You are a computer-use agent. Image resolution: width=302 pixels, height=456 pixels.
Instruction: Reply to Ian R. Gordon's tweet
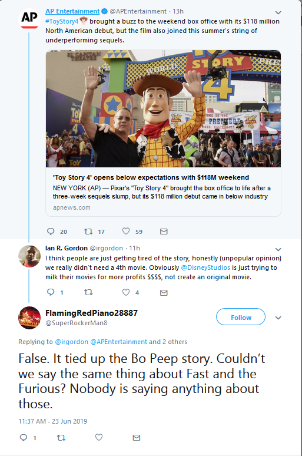tap(51, 292)
